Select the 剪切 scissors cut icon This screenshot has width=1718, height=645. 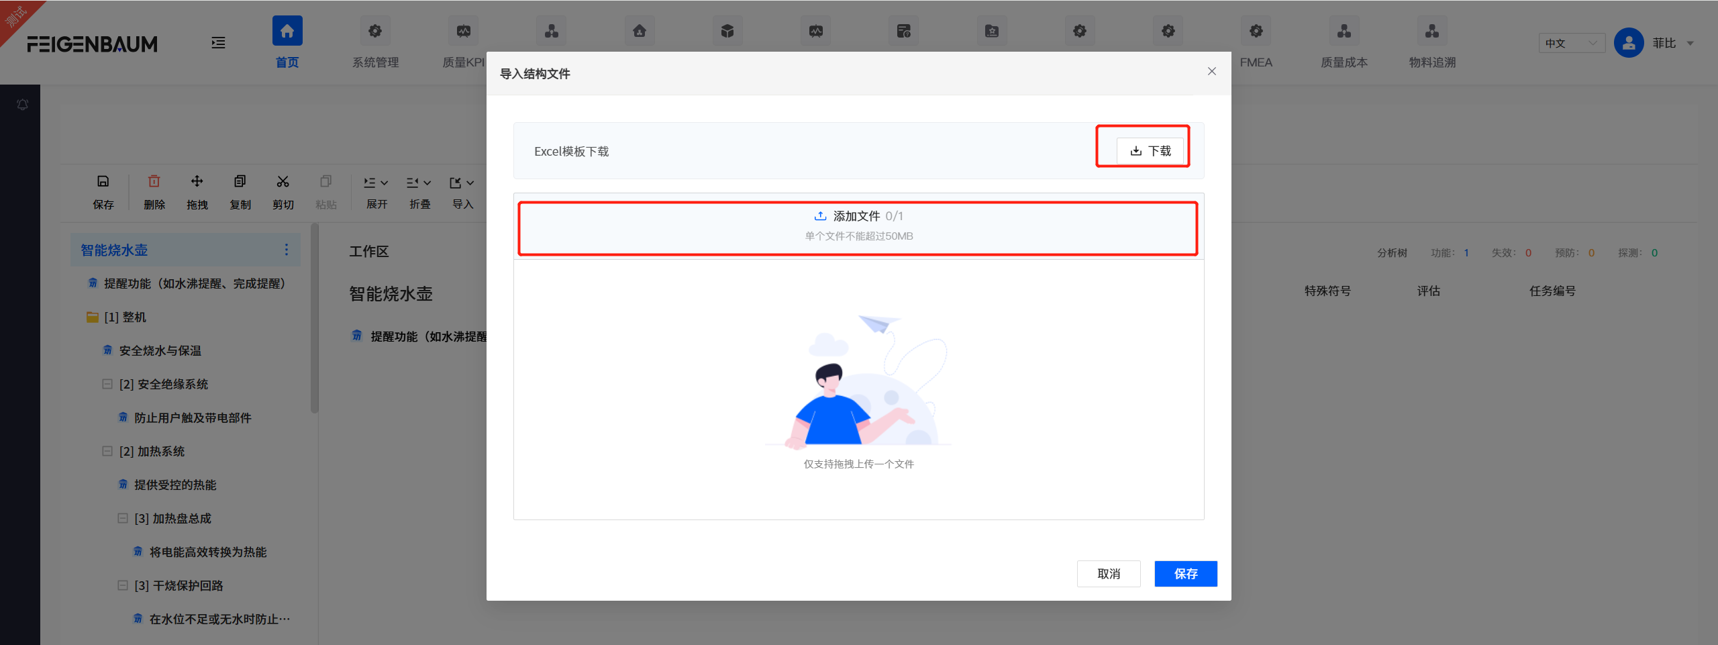pos(283,181)
